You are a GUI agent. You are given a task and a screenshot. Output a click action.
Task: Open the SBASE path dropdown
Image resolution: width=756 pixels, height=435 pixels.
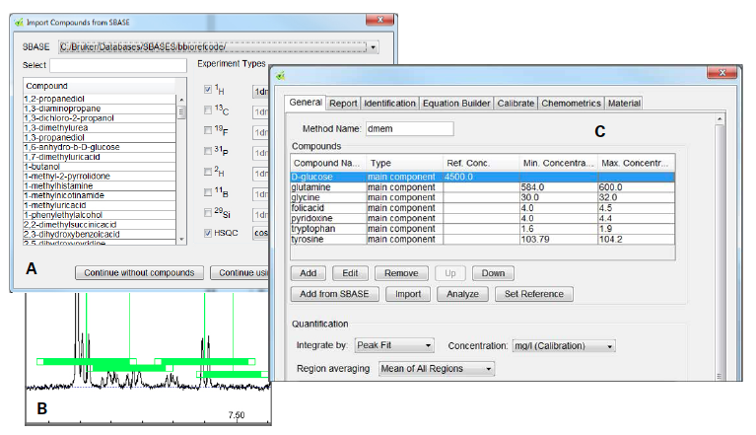[x=373, y=47]
